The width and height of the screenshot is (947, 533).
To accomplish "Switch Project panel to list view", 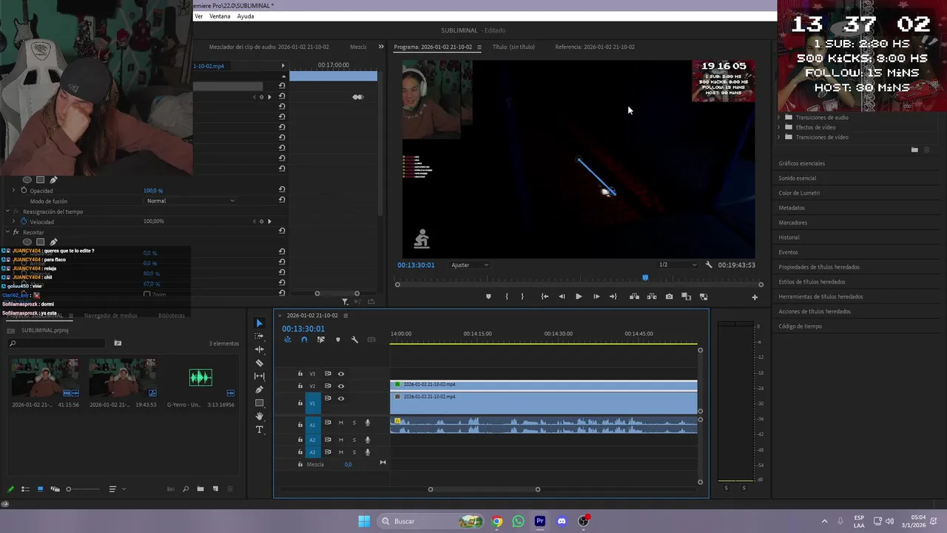I will point(25,489).
